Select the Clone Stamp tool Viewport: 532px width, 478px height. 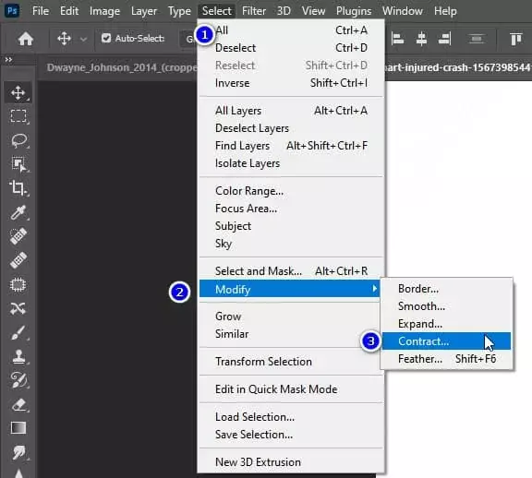(18, 356)
